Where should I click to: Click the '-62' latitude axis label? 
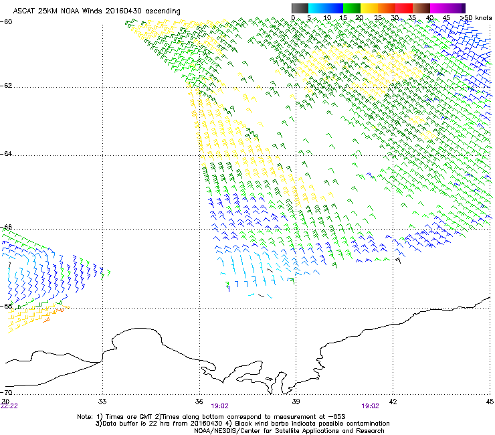click(x=6, y=86)
